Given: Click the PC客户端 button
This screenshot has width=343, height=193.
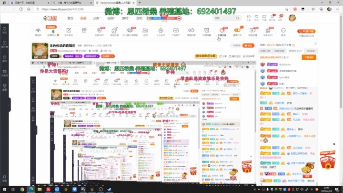Looking at the screenshot, I should (306, 32).
